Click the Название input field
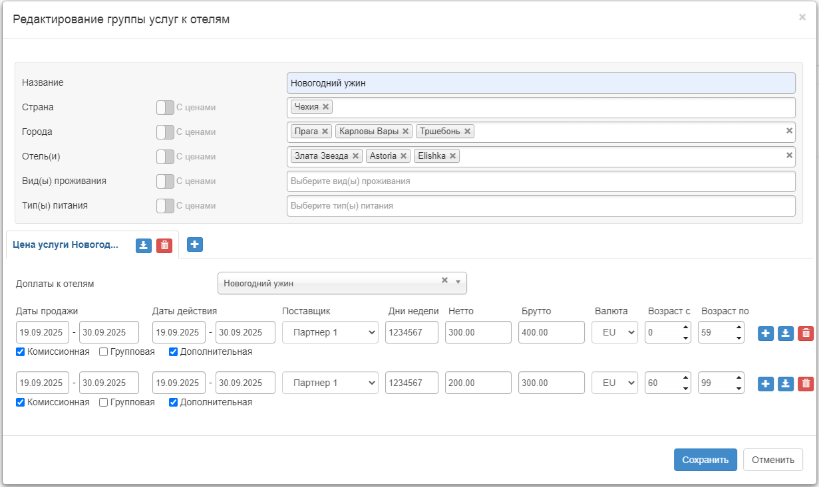 point(540,83)
